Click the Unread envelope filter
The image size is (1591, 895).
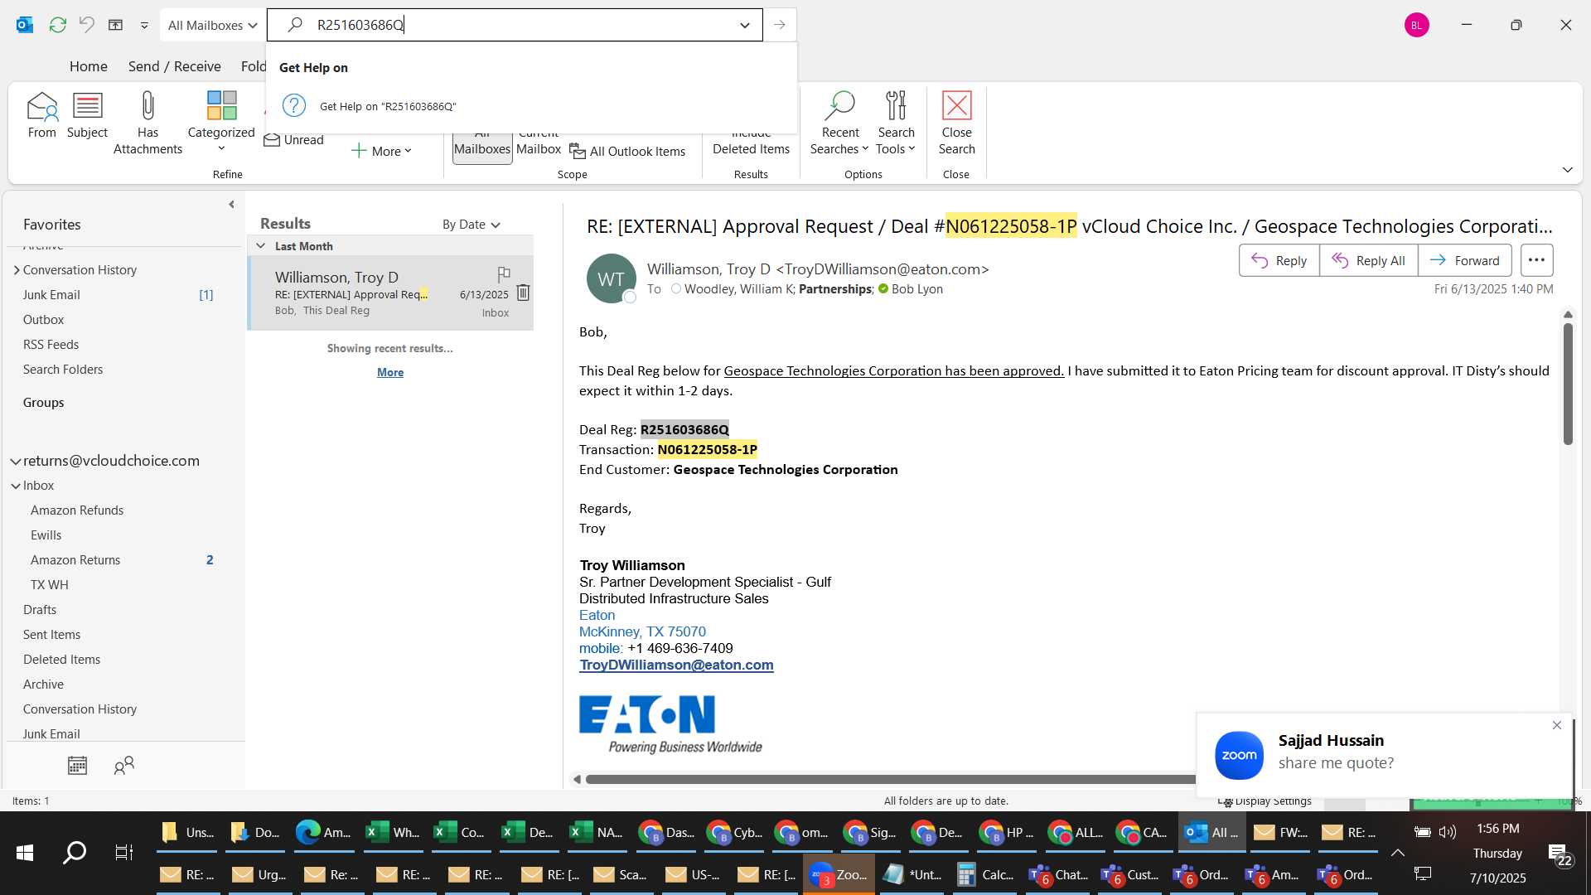pyautogui.click(x=294, y=140)
